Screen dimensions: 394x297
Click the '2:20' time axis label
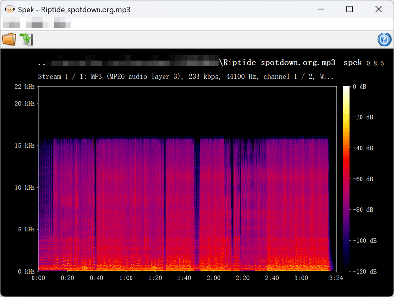(243, 278)
